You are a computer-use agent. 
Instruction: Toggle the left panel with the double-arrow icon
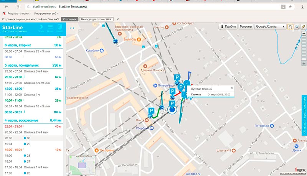pos(72,28)
